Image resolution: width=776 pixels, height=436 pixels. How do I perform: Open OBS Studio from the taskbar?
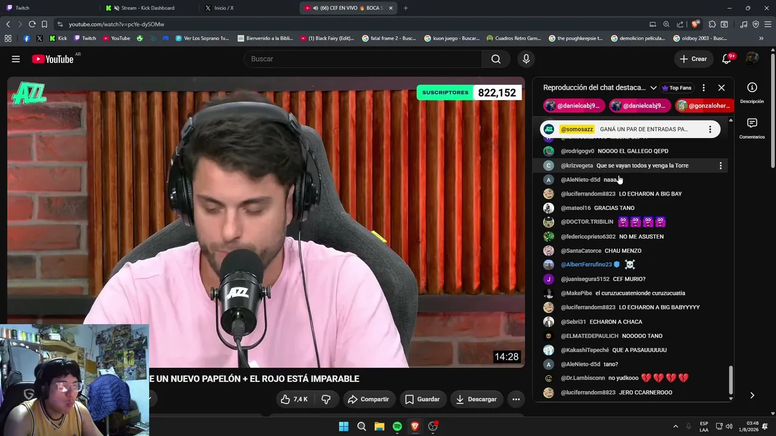click(433, 426)
